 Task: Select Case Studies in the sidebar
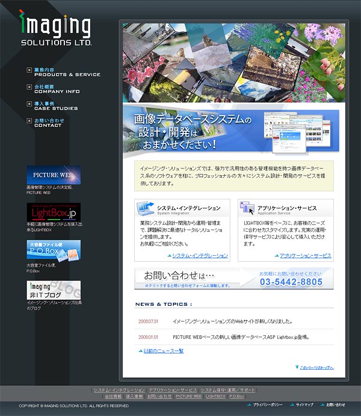(x=55, y=106)
